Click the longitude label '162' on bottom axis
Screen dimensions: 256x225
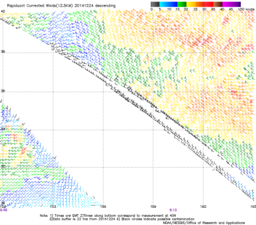(x=203, y=207)
